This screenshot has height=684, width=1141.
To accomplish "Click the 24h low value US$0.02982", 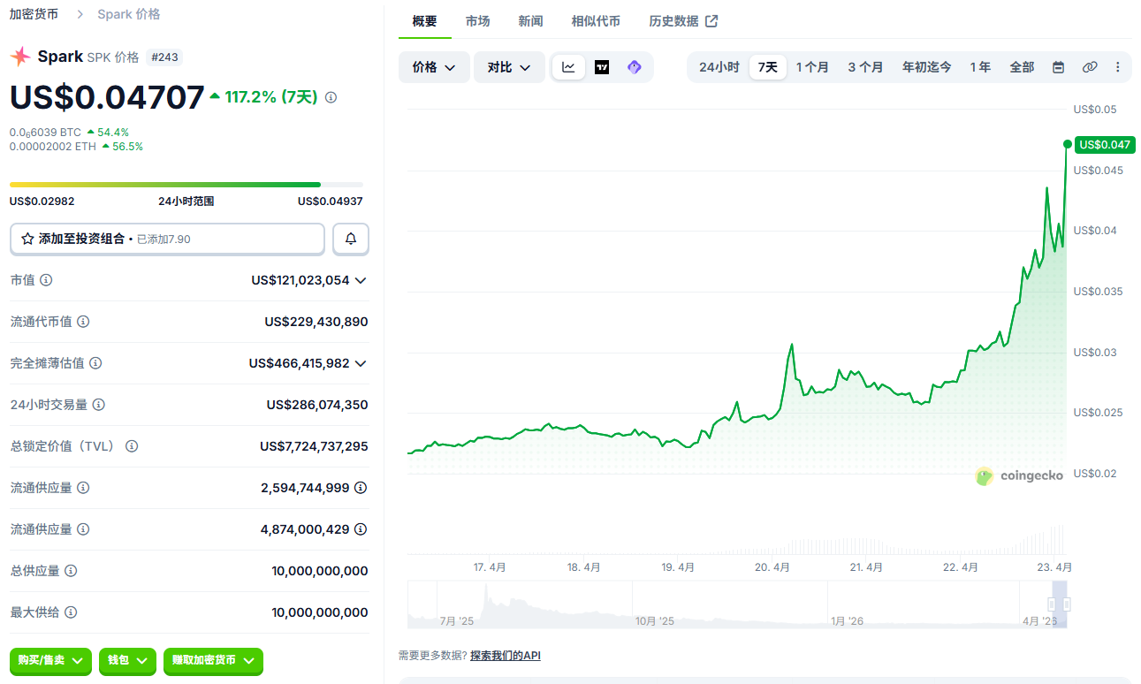I will point(42,201).
